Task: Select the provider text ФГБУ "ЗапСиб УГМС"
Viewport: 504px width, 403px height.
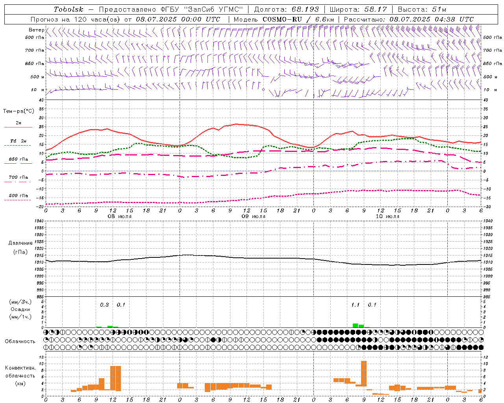Action: [x=202, y=9]
